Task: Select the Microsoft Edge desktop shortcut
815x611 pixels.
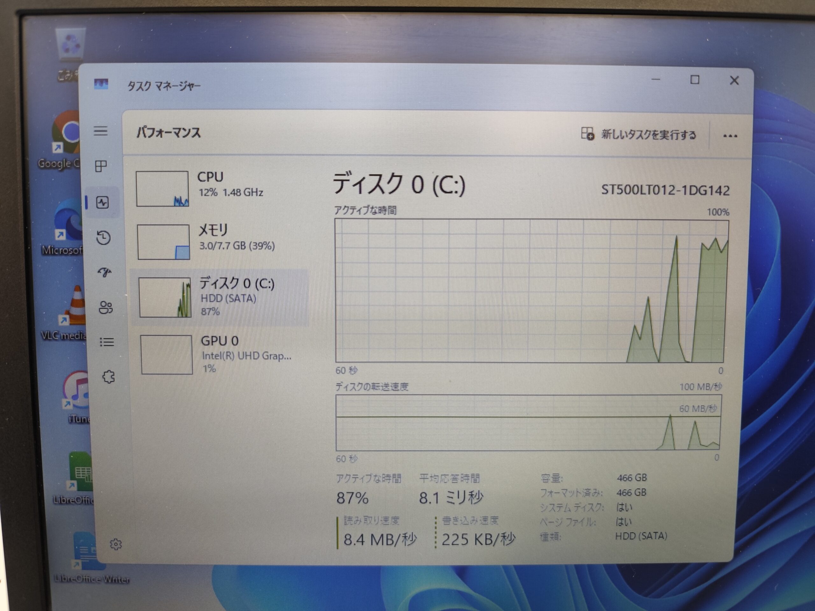Action: point(63,227)
